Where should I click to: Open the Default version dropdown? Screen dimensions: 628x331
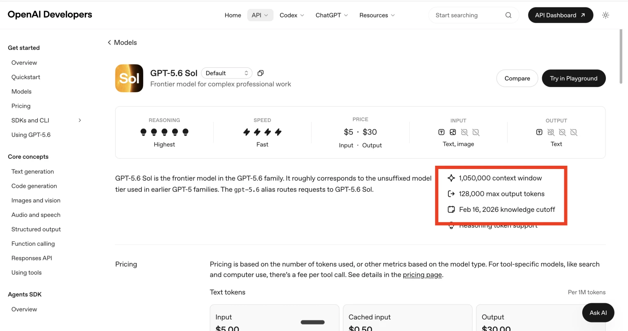[x=227, y=73]
